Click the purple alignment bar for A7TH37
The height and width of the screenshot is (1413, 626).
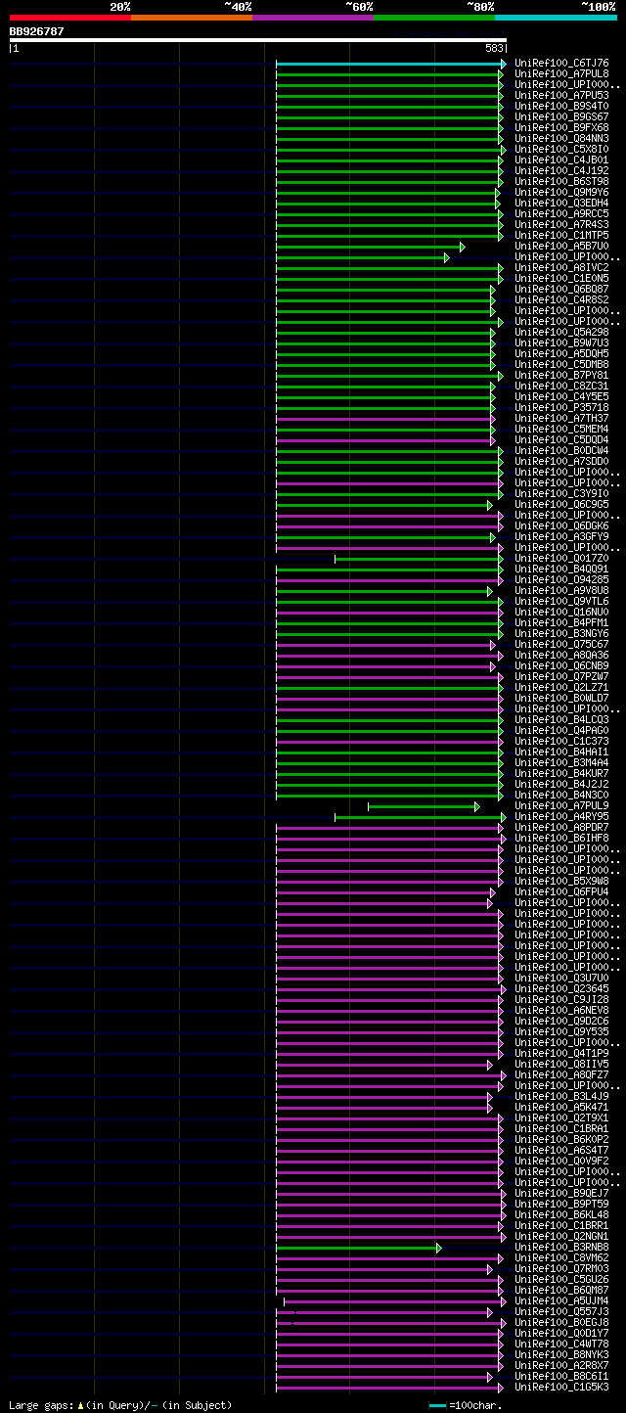(x=384, y=419)
